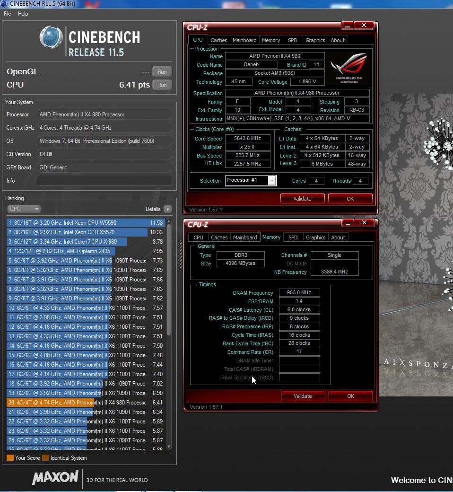Select ranking row 19 scoring 6.90
This screenshot has width=453, height=492.
tap(86, 393)
